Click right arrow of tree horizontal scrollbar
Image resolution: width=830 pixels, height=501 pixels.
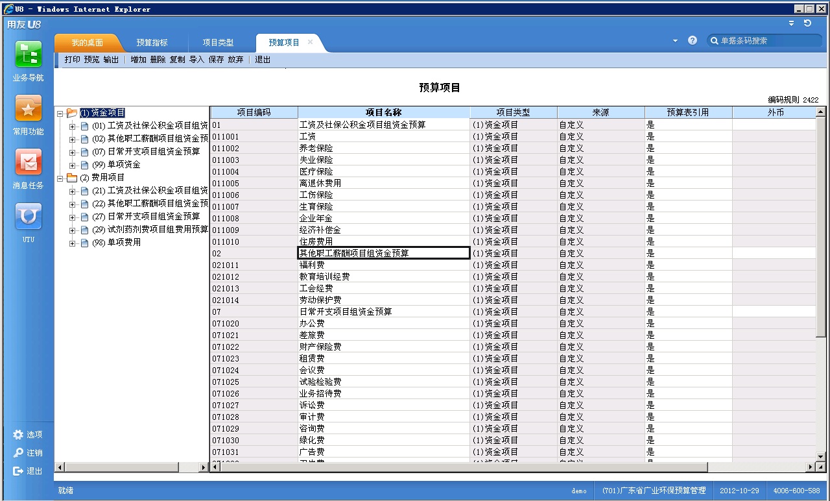204,467
